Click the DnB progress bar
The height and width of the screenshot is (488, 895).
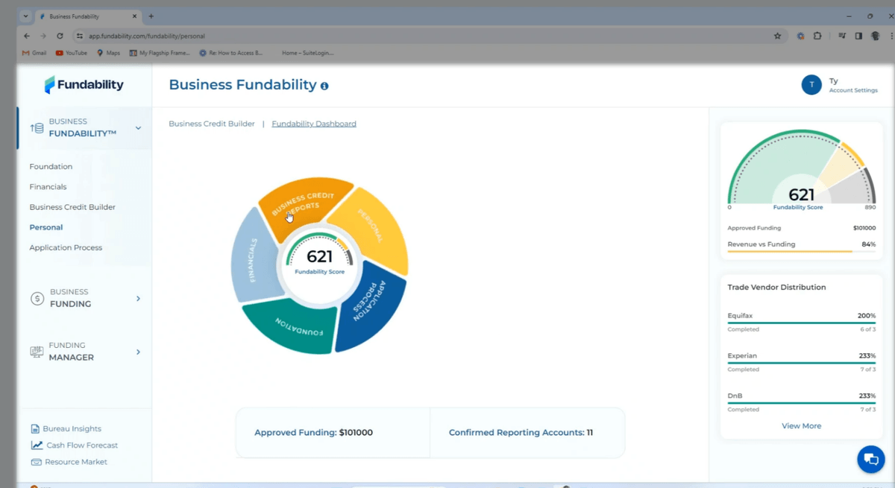[801, 403]
